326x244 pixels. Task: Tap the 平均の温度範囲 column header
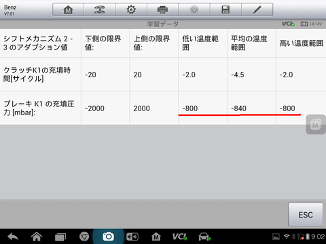[x=249, y=43]
